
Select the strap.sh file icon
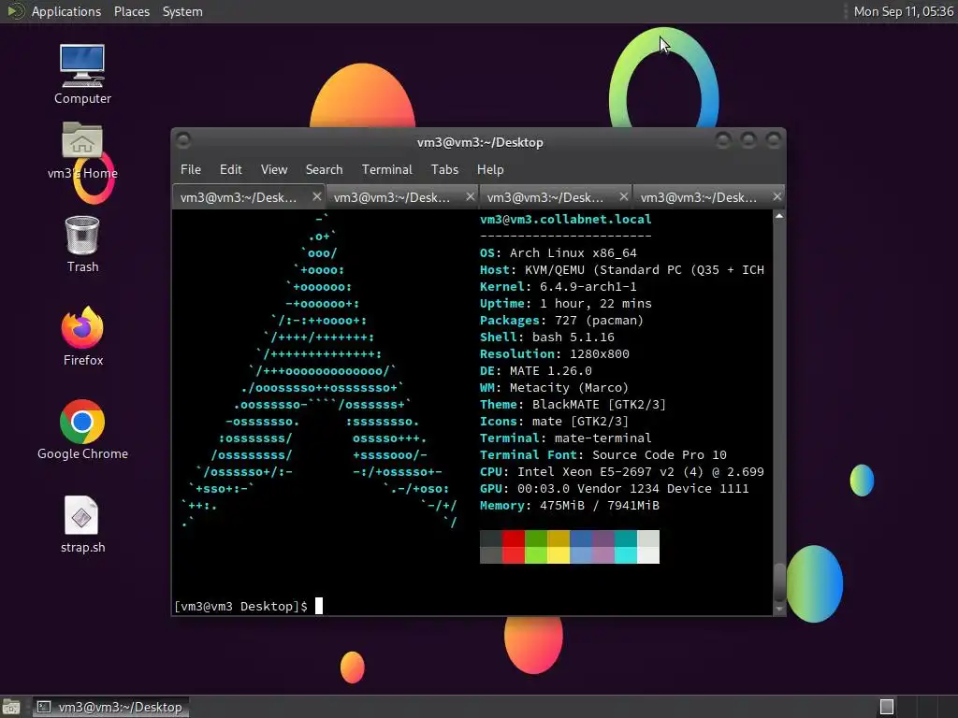click(x=82, y=524)
